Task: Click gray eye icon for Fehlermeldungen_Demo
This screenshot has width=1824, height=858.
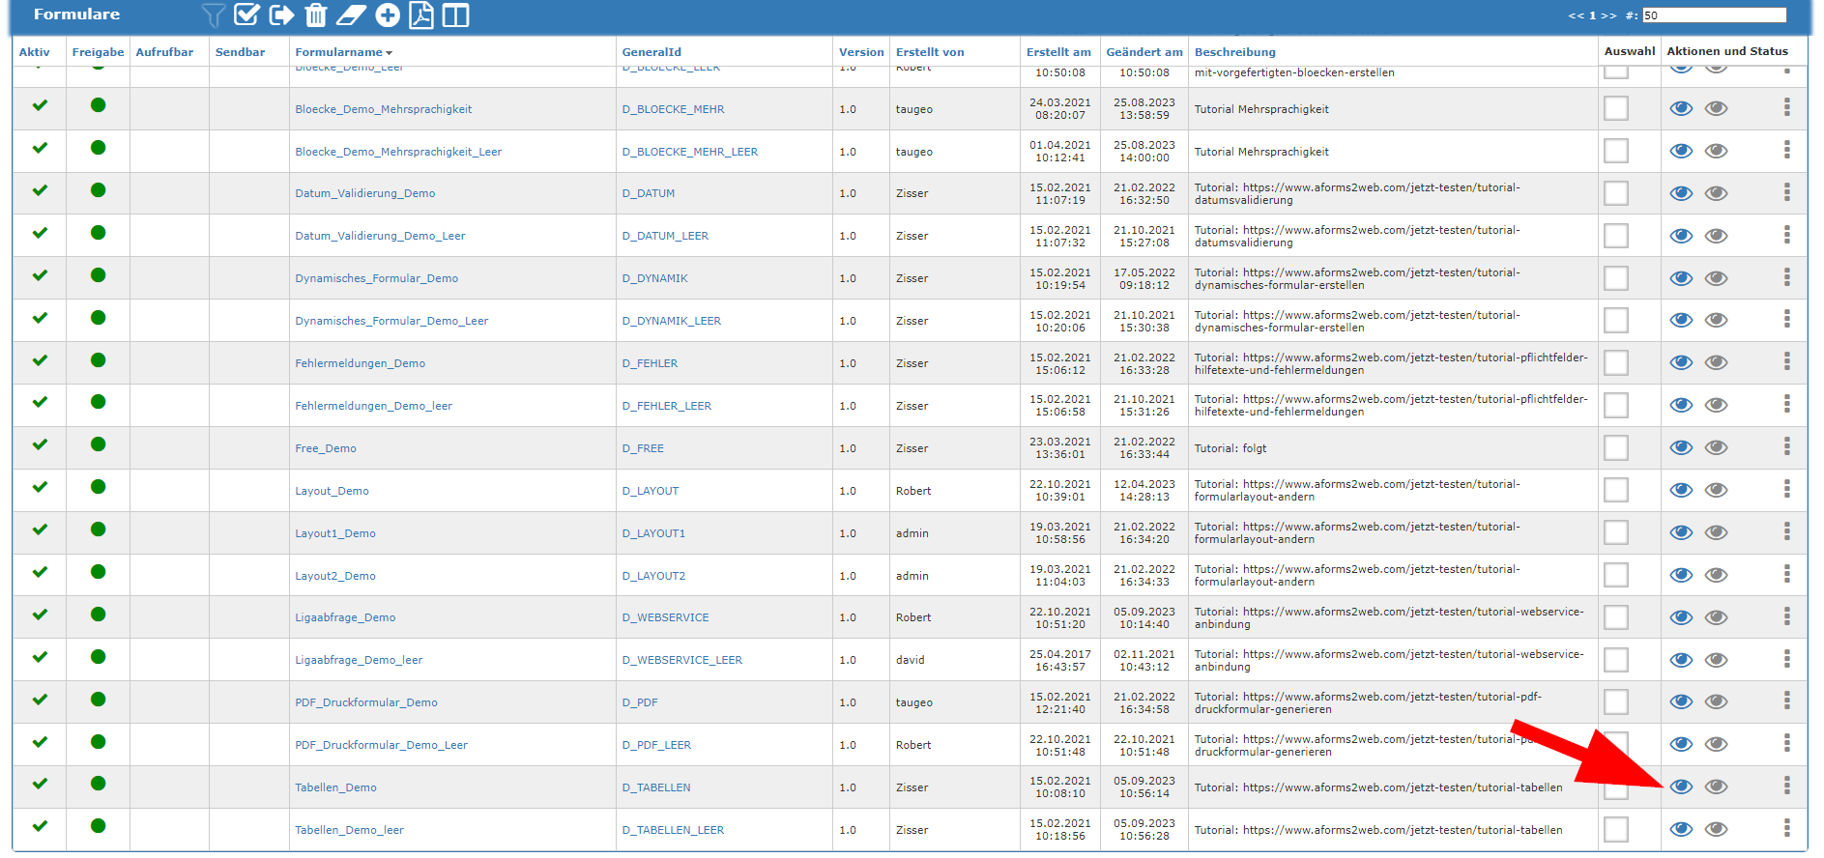Action: [1717, 362]
